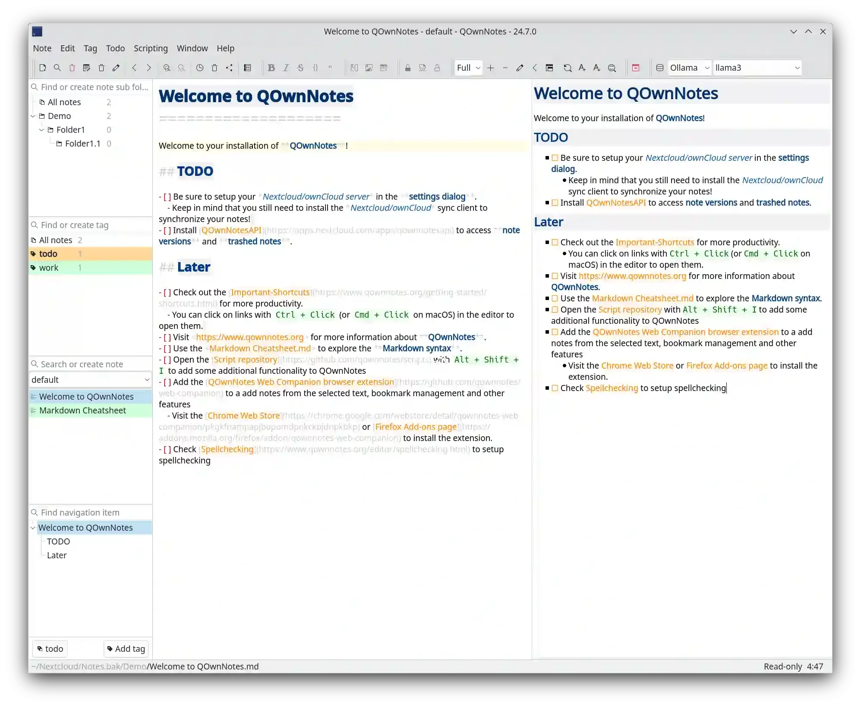Follow the https://www.qownnotes.org link
This screenshot has width=861, height=707.
pyautogui.click(x=633, y=276)
